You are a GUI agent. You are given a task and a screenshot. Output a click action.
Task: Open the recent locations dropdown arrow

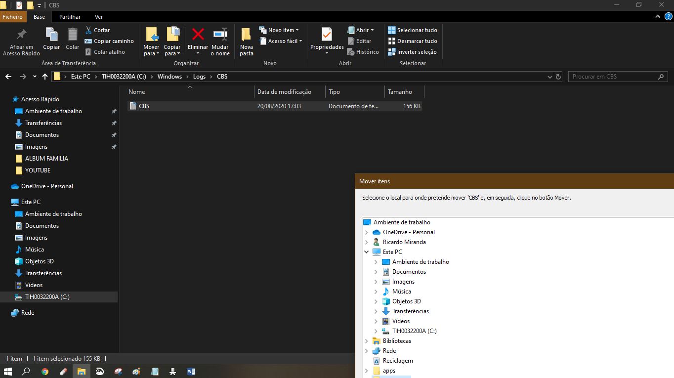pos(35,77)
